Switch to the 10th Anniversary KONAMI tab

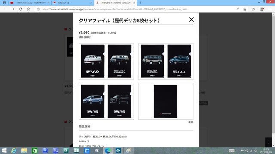click(29, 3)
